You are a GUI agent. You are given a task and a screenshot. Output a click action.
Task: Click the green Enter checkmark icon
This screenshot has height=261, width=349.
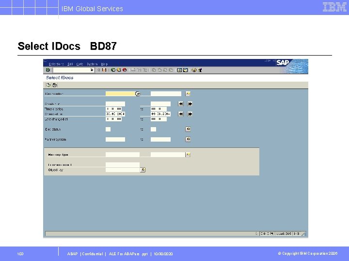tap(48, 70)
